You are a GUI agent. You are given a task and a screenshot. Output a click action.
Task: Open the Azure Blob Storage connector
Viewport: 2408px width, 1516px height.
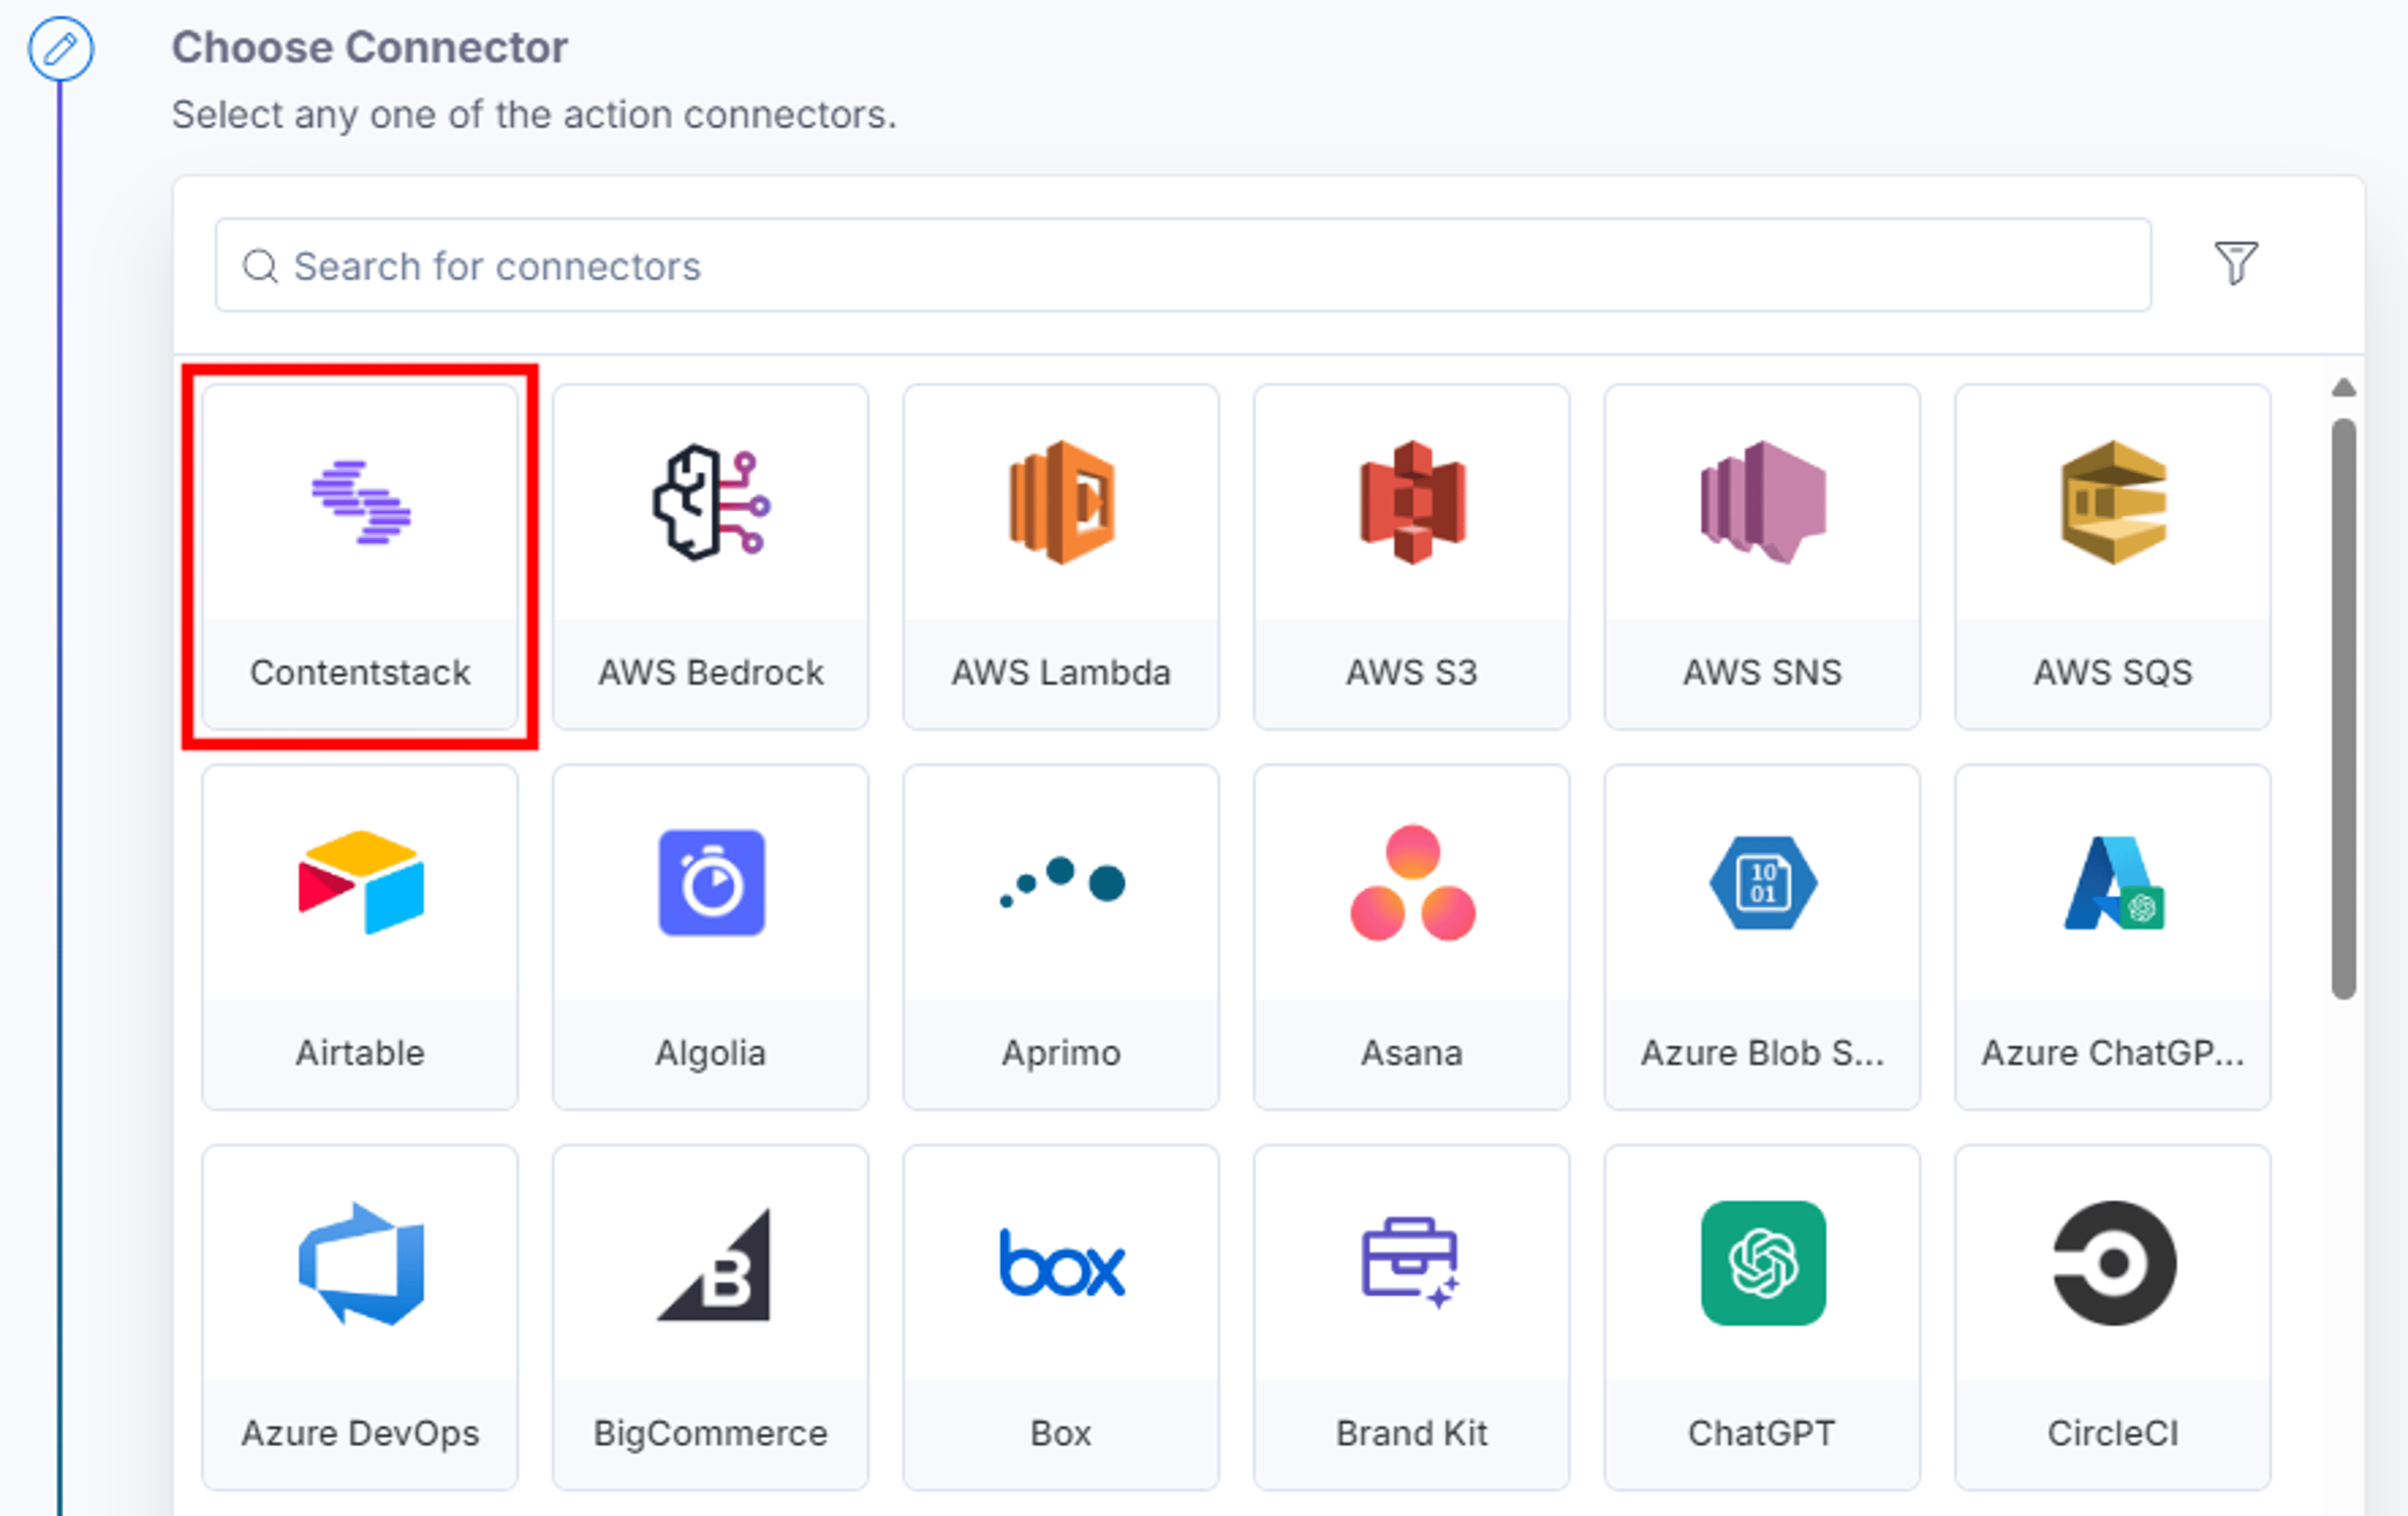click(x=1762, y=937)
